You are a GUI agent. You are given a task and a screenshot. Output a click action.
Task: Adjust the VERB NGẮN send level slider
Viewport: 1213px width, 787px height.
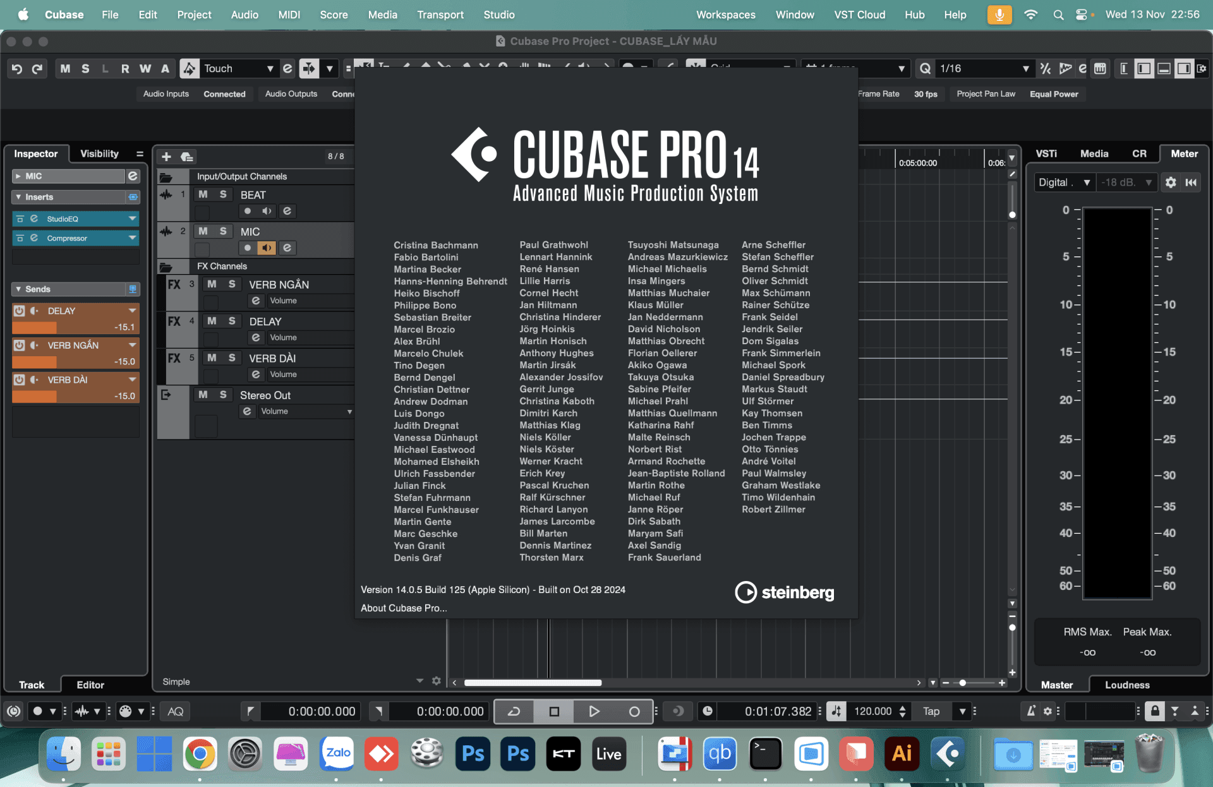(75, 362)
